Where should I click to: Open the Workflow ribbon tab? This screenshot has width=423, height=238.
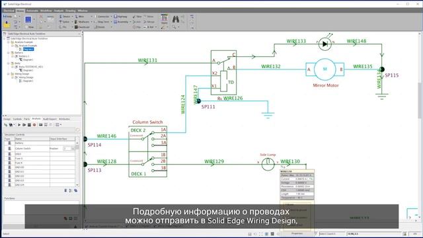pos(46,11)
